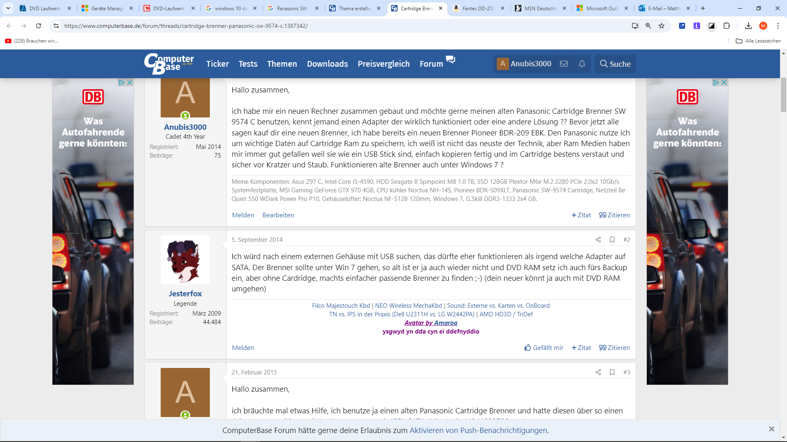Expand the tab search dropdown arrow
The width and height of the screenshot is (787, 442).
pyautogui.click(x=8, y=8)
